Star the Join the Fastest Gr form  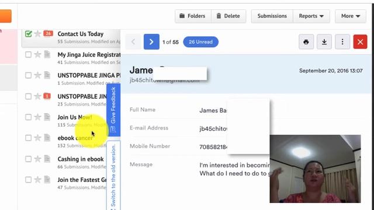pyautogui.click(x=37, y=180)
